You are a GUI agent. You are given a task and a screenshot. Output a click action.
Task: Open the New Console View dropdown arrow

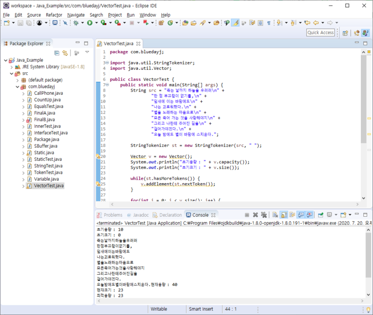tap(350, 215)
